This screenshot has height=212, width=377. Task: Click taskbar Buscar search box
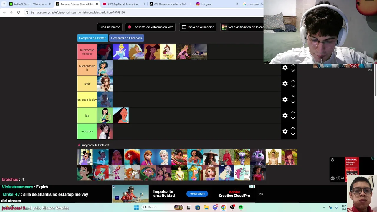tap(162, 207)
